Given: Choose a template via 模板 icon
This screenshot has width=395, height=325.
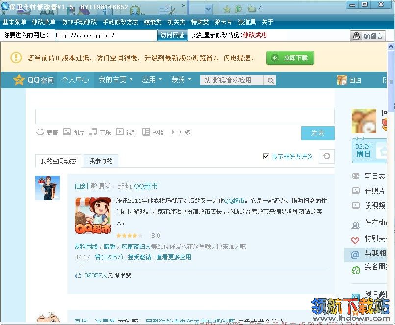Looking at the screenshot, I should pyautogui.click(x=146, y=132).
